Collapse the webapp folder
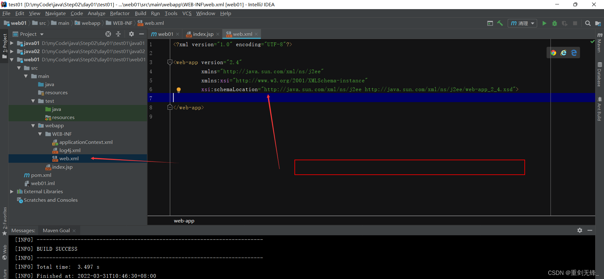604x279 pixels. point(33,125)
